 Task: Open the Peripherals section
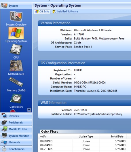[x=16, y=122]
